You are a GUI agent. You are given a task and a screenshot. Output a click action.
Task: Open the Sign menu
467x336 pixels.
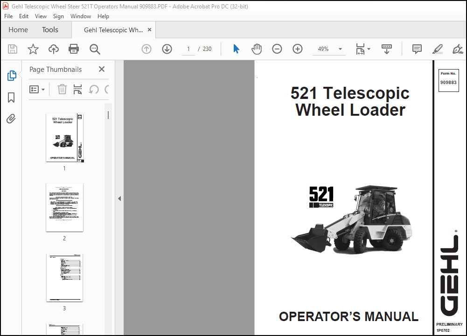click(x=58, y=16)
